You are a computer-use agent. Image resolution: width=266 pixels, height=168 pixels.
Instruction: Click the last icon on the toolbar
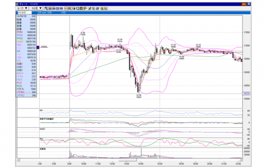coord(106,9)
